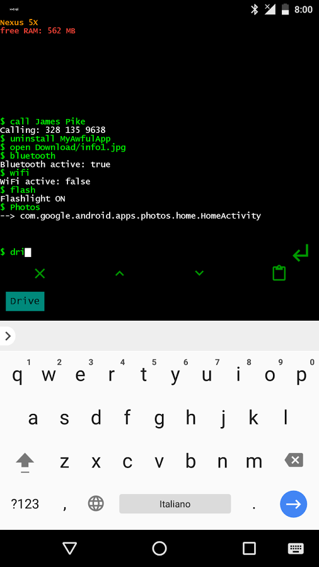Tap the terminal input line with dri
Viewport: 319px width, 567px height.
[144, 253]
